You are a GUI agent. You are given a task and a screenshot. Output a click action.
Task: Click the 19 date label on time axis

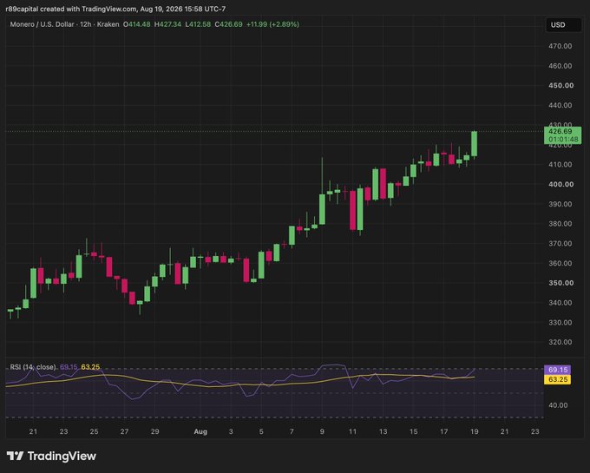474,431
